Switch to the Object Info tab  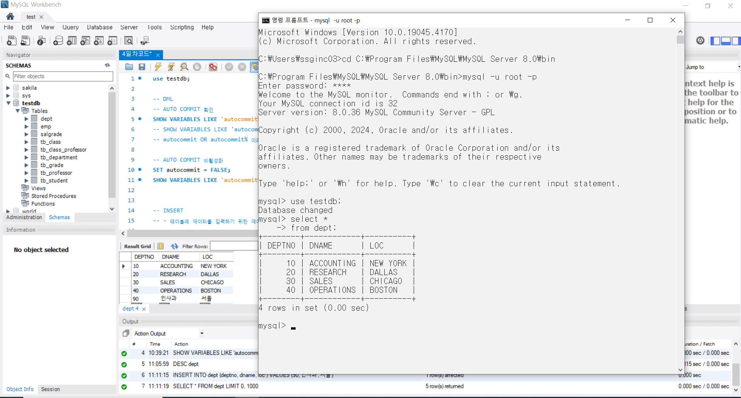click(20, 389)
